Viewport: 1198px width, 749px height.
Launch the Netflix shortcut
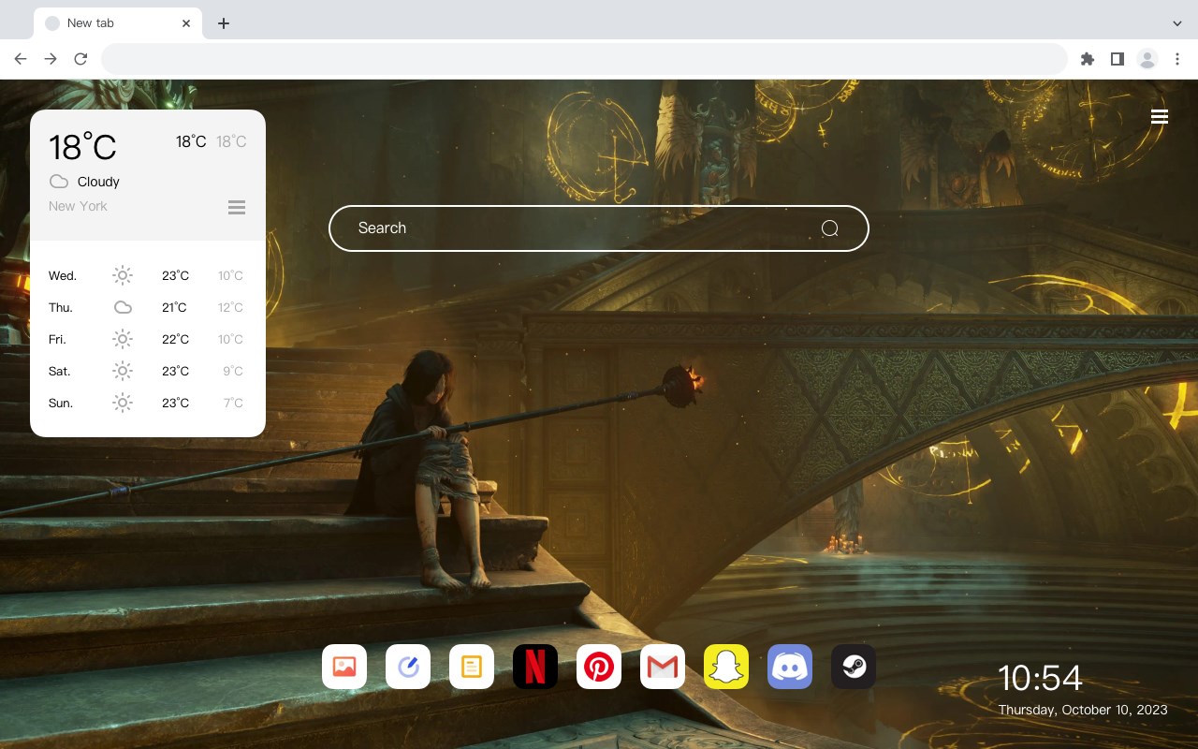tap(535, 667)
